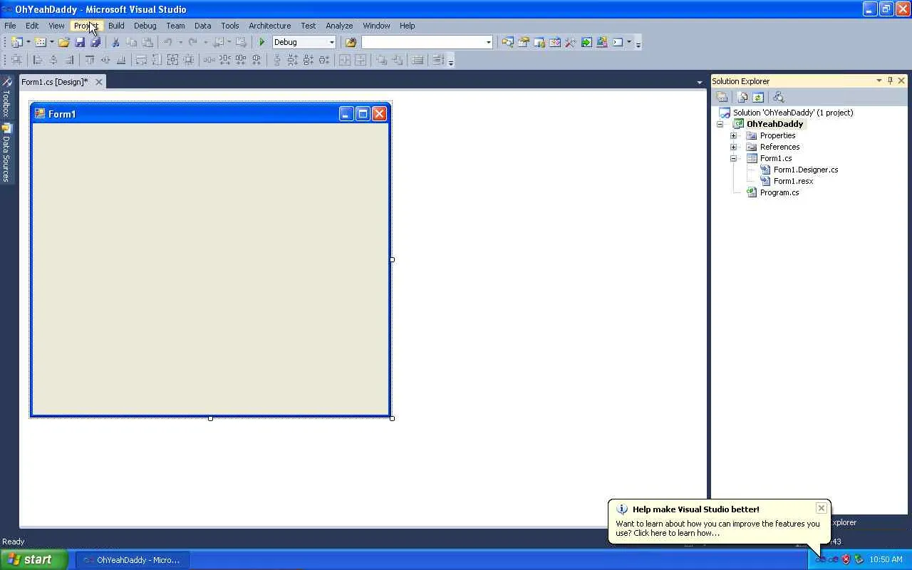The height and width of the screenshot is (570, 912).
Task: Click Show All Files in Solution Explorer
Action: pyautogui.click(x=742, y=97)
